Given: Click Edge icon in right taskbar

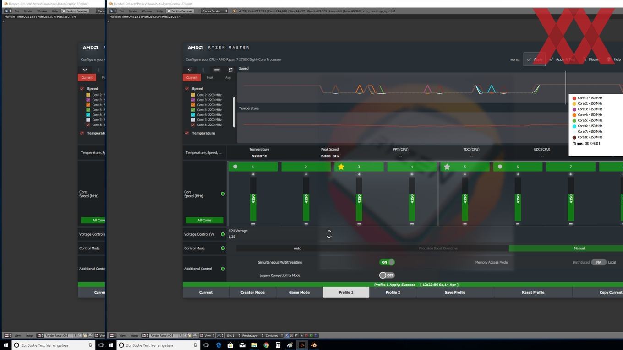Looking at the screenshot, I should point(219,345).
